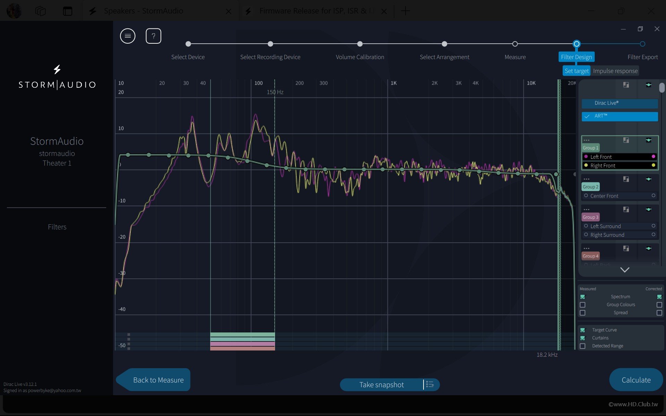Click Group 1 target curve icon
This screenshot has height=416, width=666.
click(x=648, y=140)
